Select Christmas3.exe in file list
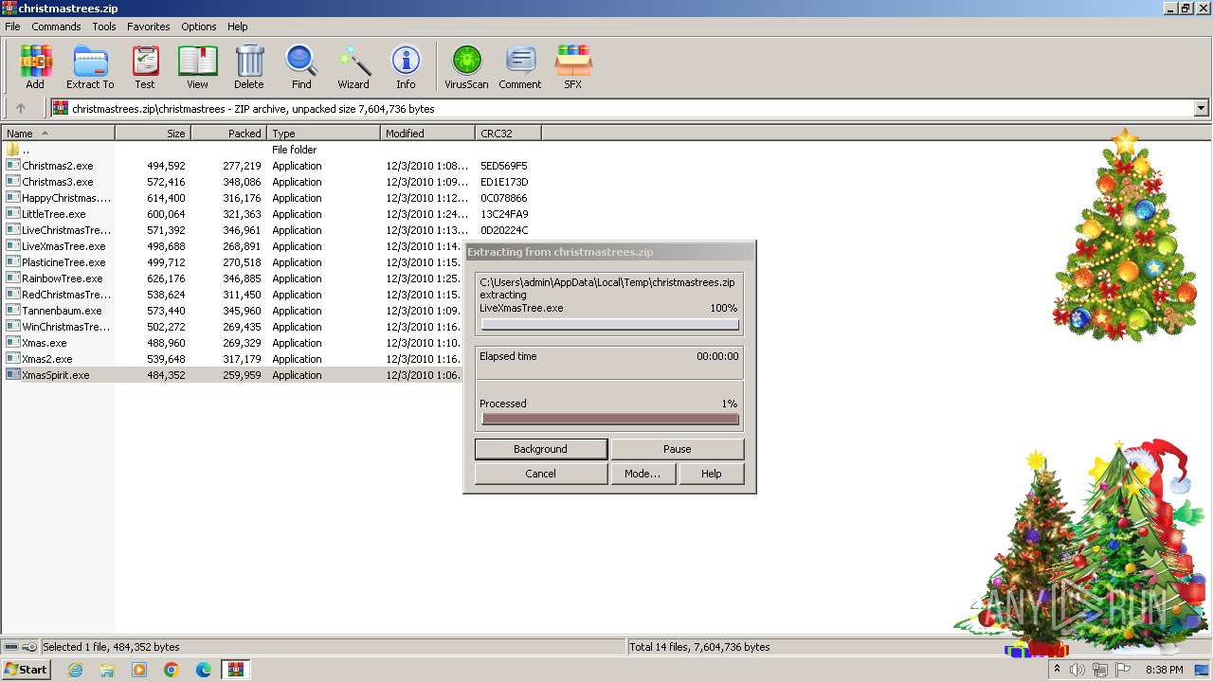Screen dimensions: 1213x682 [x=58, y=182]
